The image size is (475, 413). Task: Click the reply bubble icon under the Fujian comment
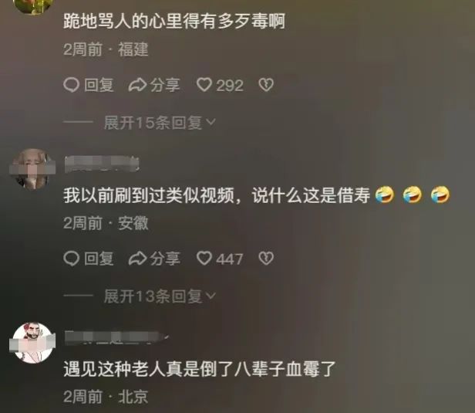coord(71,85)
